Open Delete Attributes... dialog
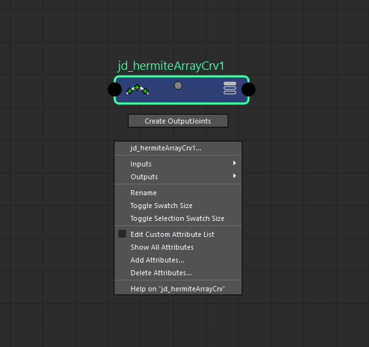Screen dimensions: 369x347 tap(178, 273)
